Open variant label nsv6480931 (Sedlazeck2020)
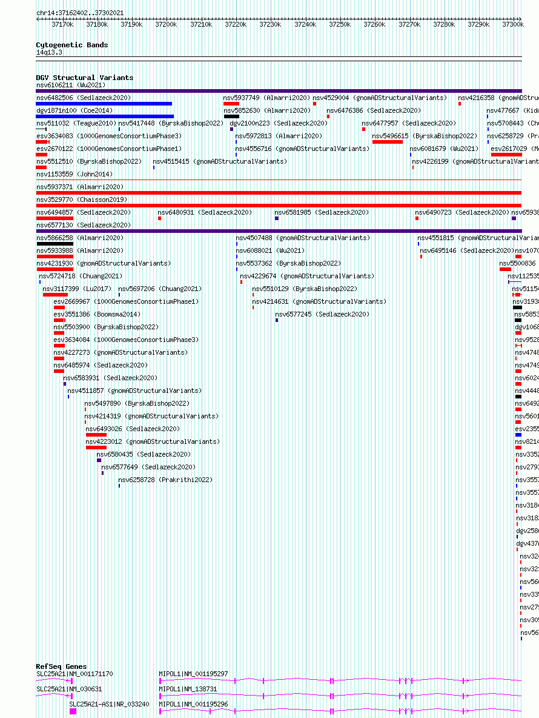 pos(205,213)
